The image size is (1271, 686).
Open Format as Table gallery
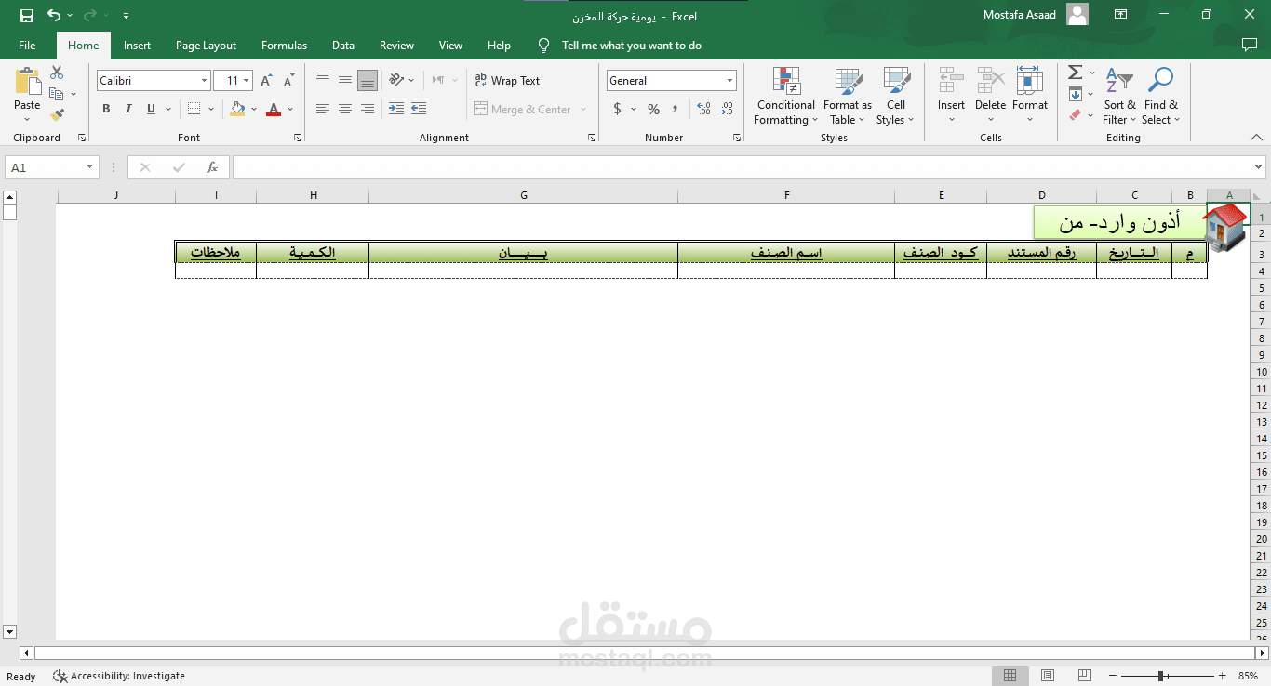(x=848, y=97)
